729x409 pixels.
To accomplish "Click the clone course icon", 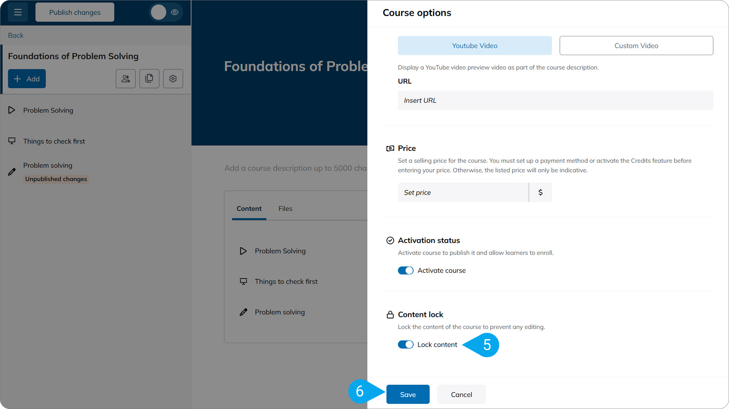I will (x=149, y=79).
